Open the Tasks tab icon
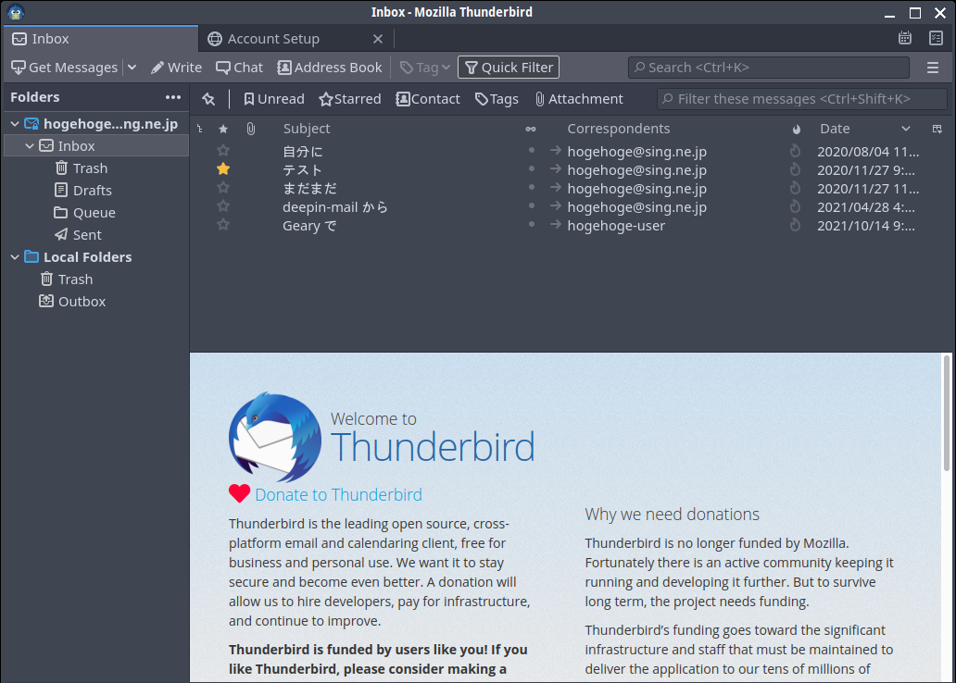This screenshot has height=683, width=956. pyautogui.click(x=936, y=38)
